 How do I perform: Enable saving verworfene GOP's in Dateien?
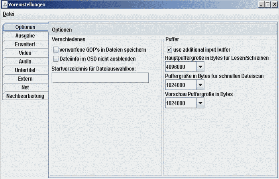(56, 50)
